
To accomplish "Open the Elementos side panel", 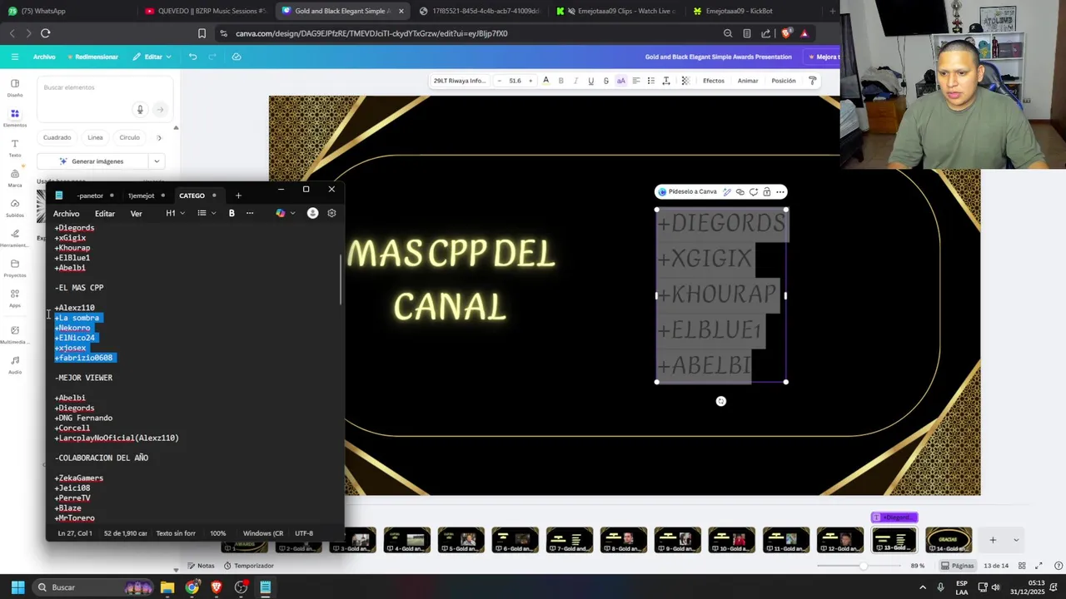I will (x=15, y=117).
